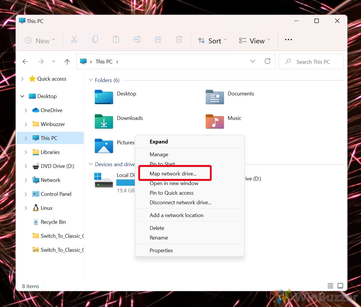Open the New dropdown
This screenshot has height=307, width=361.
[40, 41]
